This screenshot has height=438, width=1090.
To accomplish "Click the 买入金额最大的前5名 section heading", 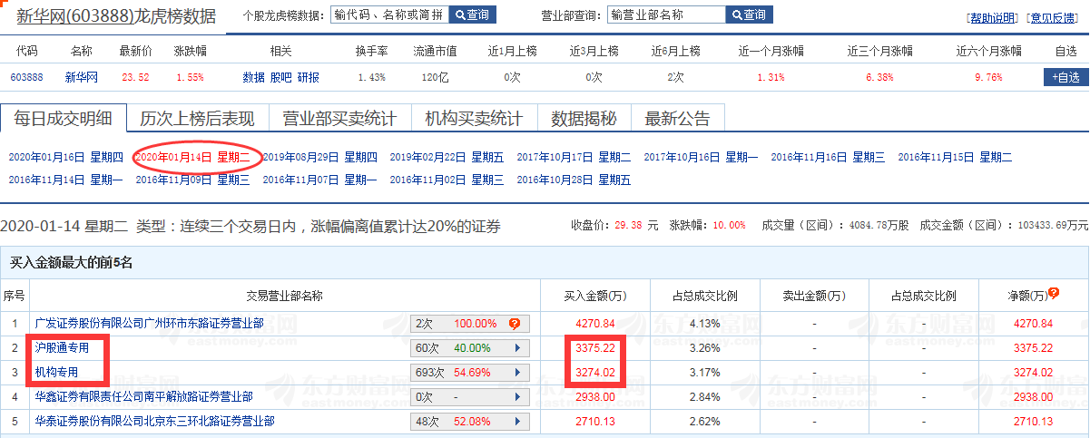I will pos(71,264).
